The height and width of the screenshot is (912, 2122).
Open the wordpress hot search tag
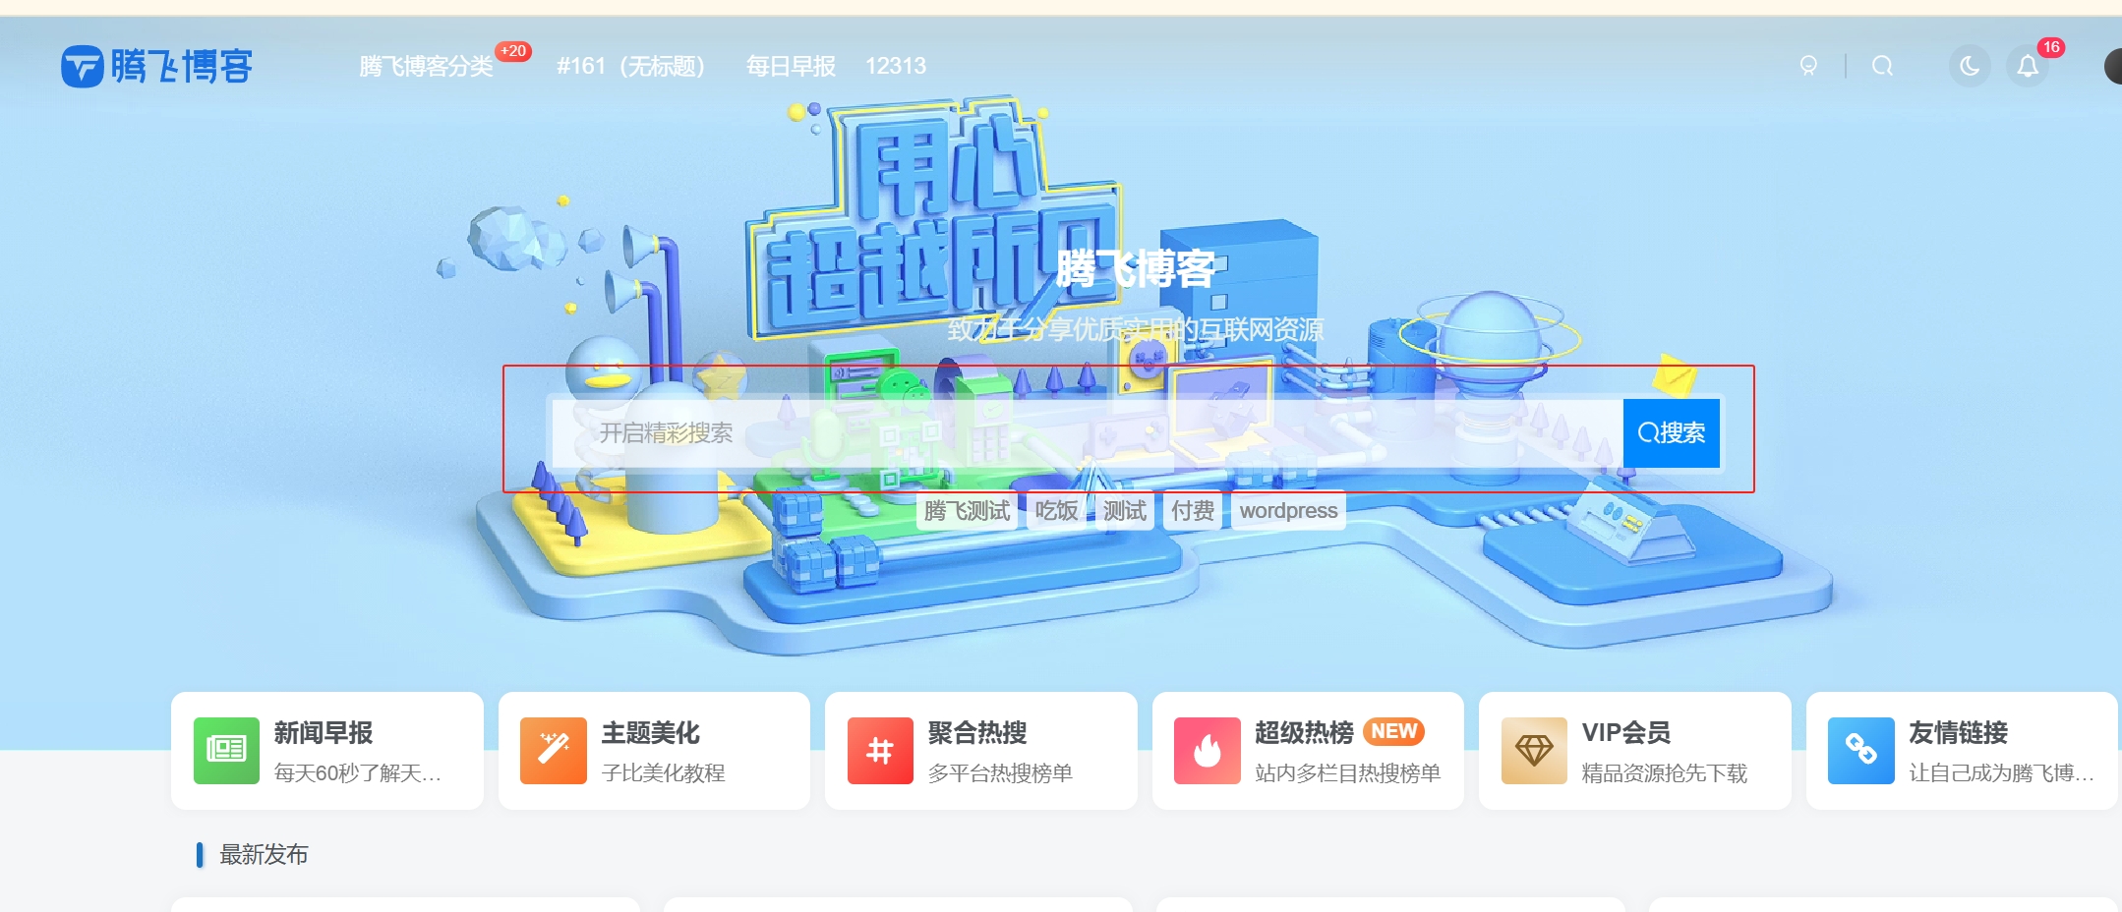[x=1288, y=511]
